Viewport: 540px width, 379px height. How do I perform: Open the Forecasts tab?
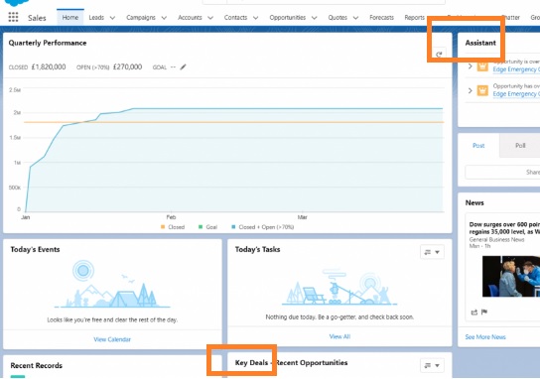(381, 17)
